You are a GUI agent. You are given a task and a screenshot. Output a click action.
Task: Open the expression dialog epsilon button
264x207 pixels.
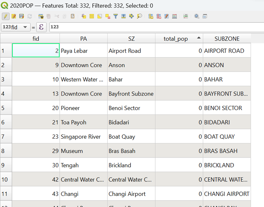(x=41, y=27)
